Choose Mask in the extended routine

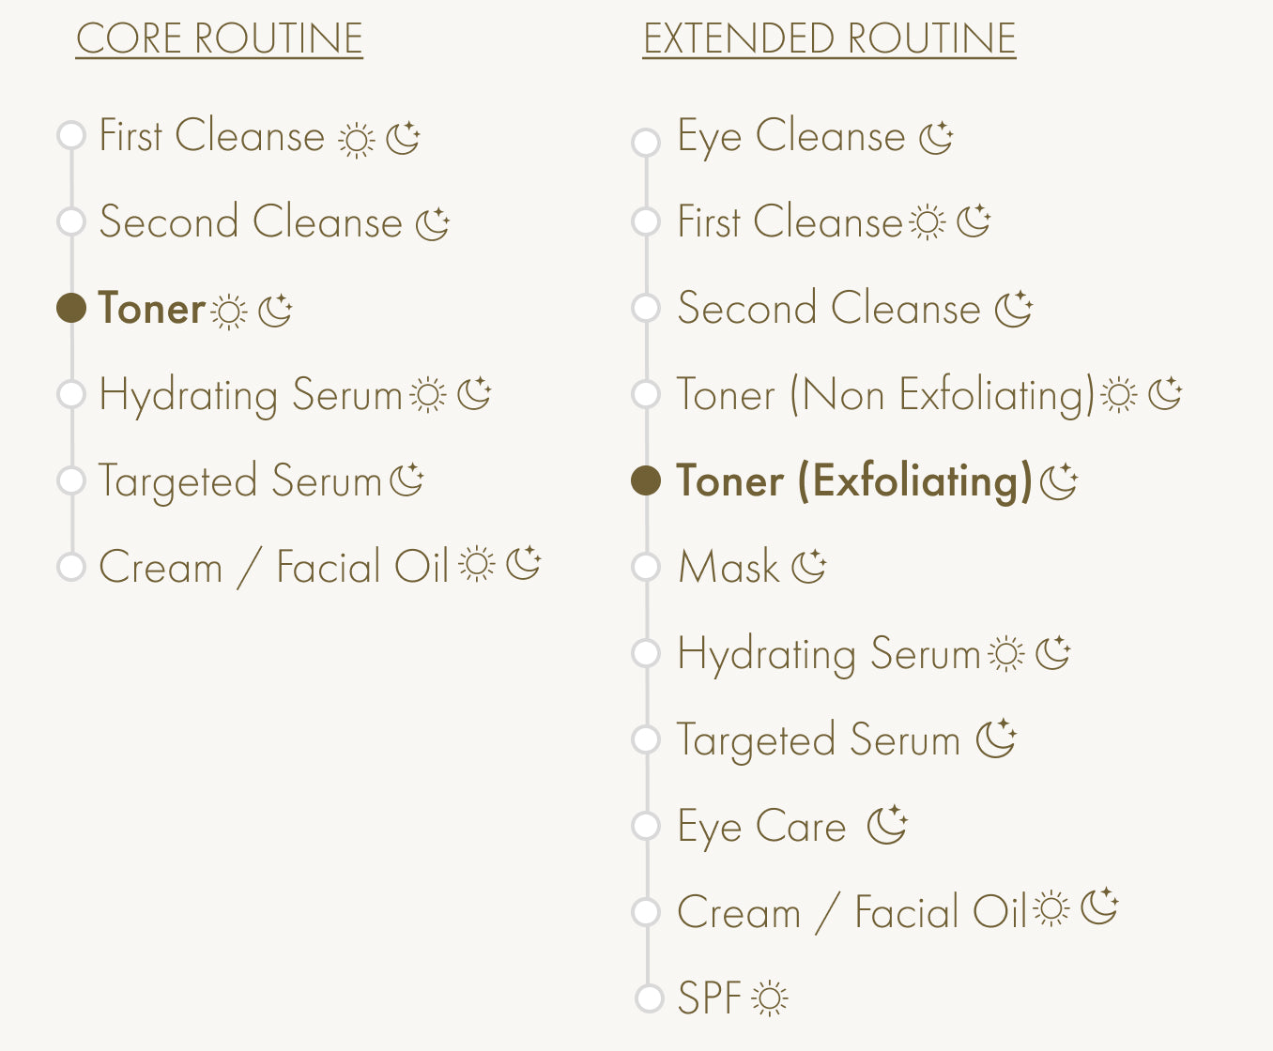pyautogui.click(x=729, y=567)
